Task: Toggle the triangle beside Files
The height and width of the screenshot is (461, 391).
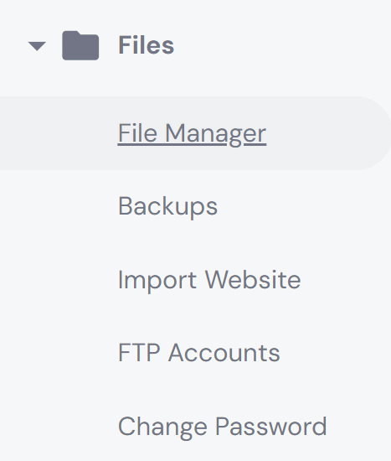Action: (x=37, y=46)
